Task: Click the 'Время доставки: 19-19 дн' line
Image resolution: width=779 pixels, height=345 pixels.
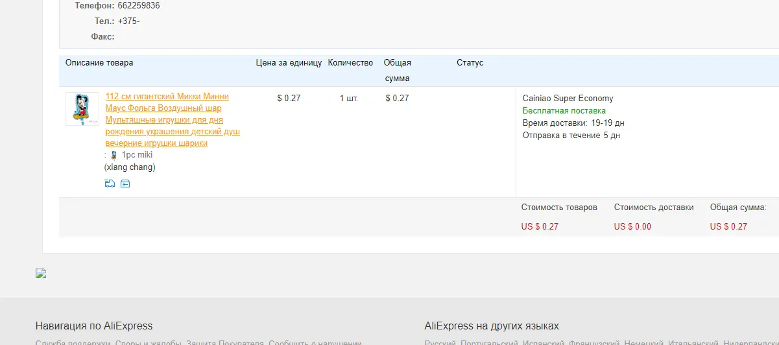Action: coord(573,123)
